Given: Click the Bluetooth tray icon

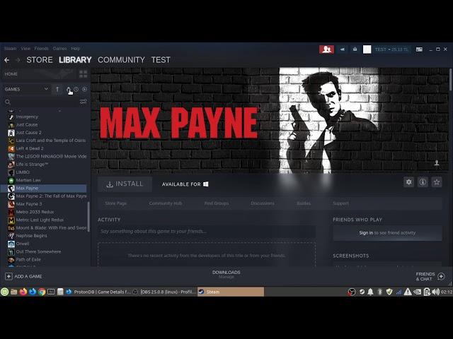Looking at the screenshot, I should click(x=380, y=292).
